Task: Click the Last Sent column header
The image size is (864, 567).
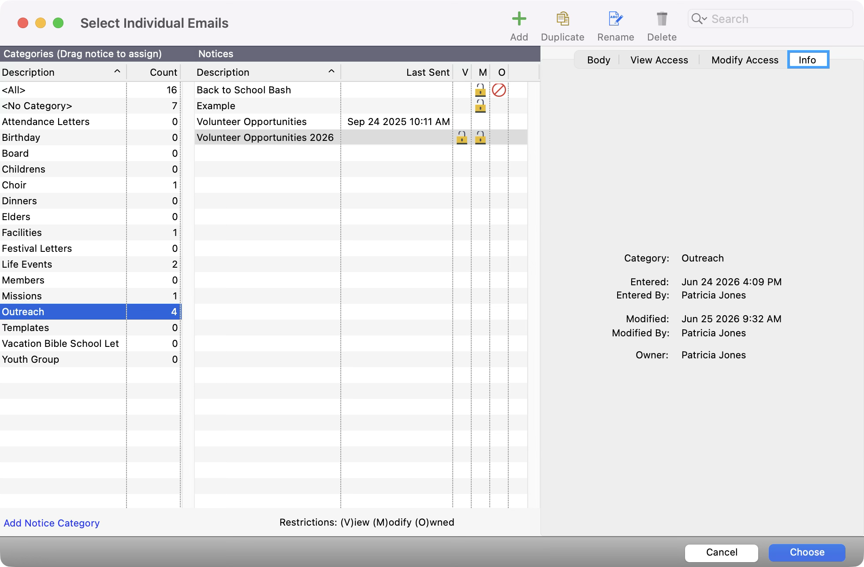Action: (x=397, y=72)
